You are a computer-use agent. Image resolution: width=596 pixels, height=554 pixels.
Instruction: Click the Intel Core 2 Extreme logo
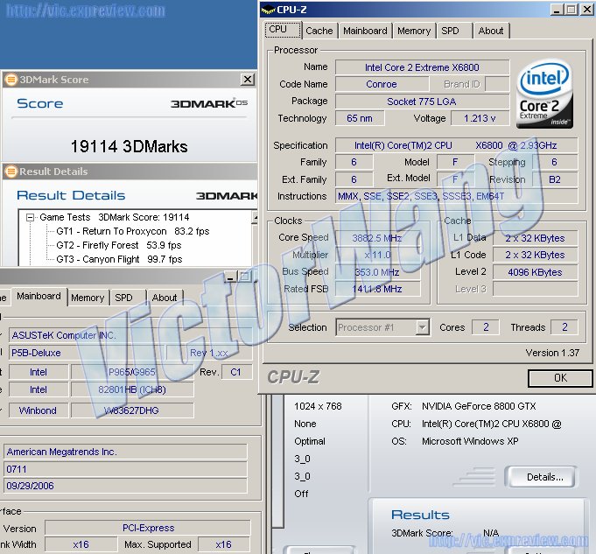pos(544,95)
